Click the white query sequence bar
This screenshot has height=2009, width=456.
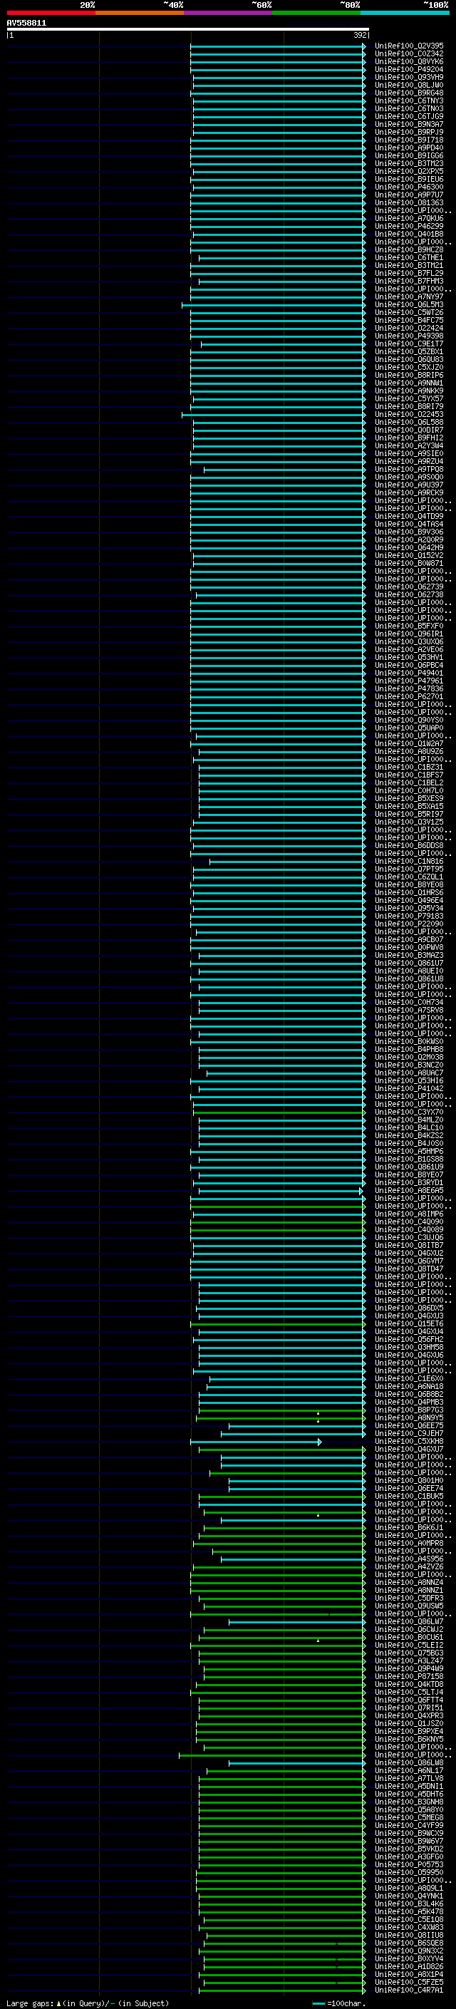(x=188, y=29)
